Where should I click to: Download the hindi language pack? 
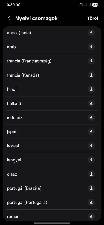click(91, 89)
